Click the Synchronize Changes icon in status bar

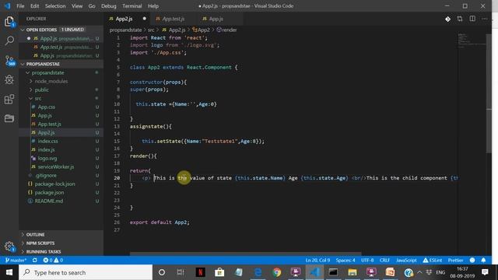[34, 260]
